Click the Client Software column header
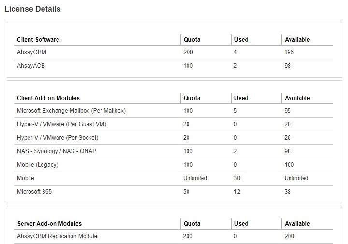The image size is (348, 244). (38, 40)
